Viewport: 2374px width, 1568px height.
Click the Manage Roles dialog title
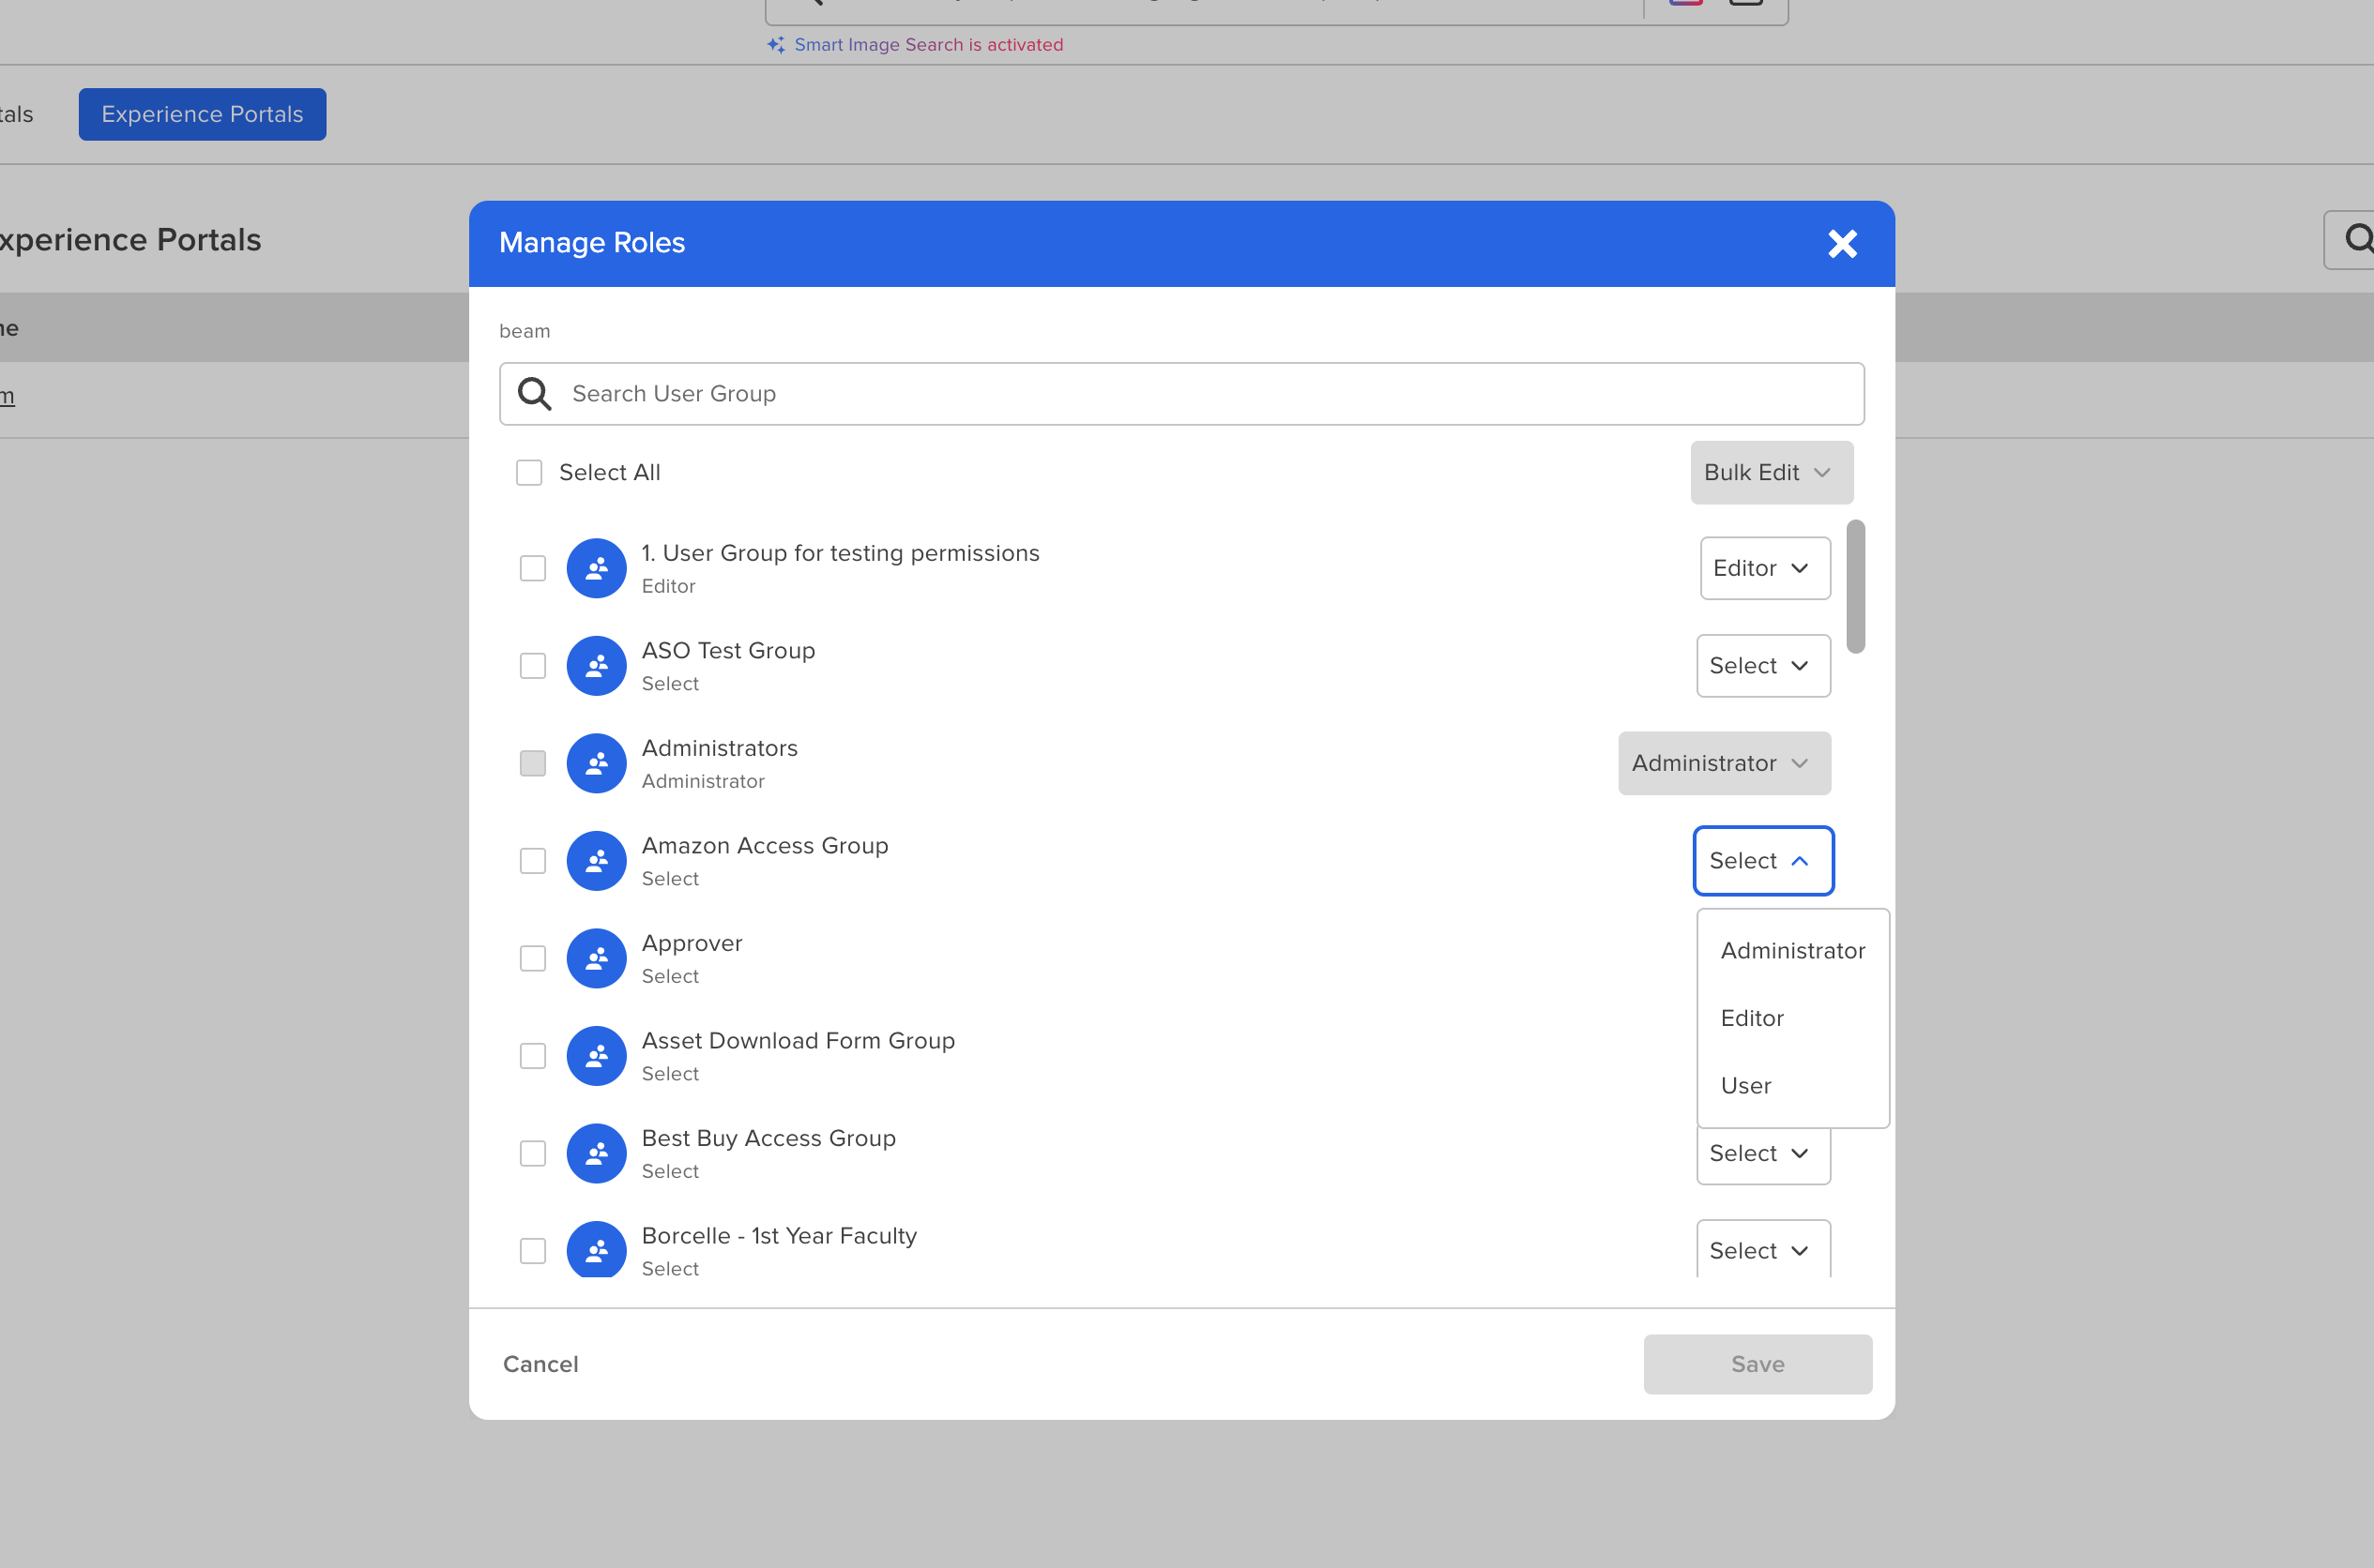click(x=591, y=243)
